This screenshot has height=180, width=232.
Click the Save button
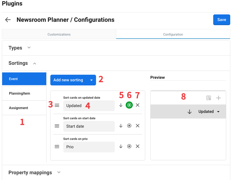click(x=221, y=20)
